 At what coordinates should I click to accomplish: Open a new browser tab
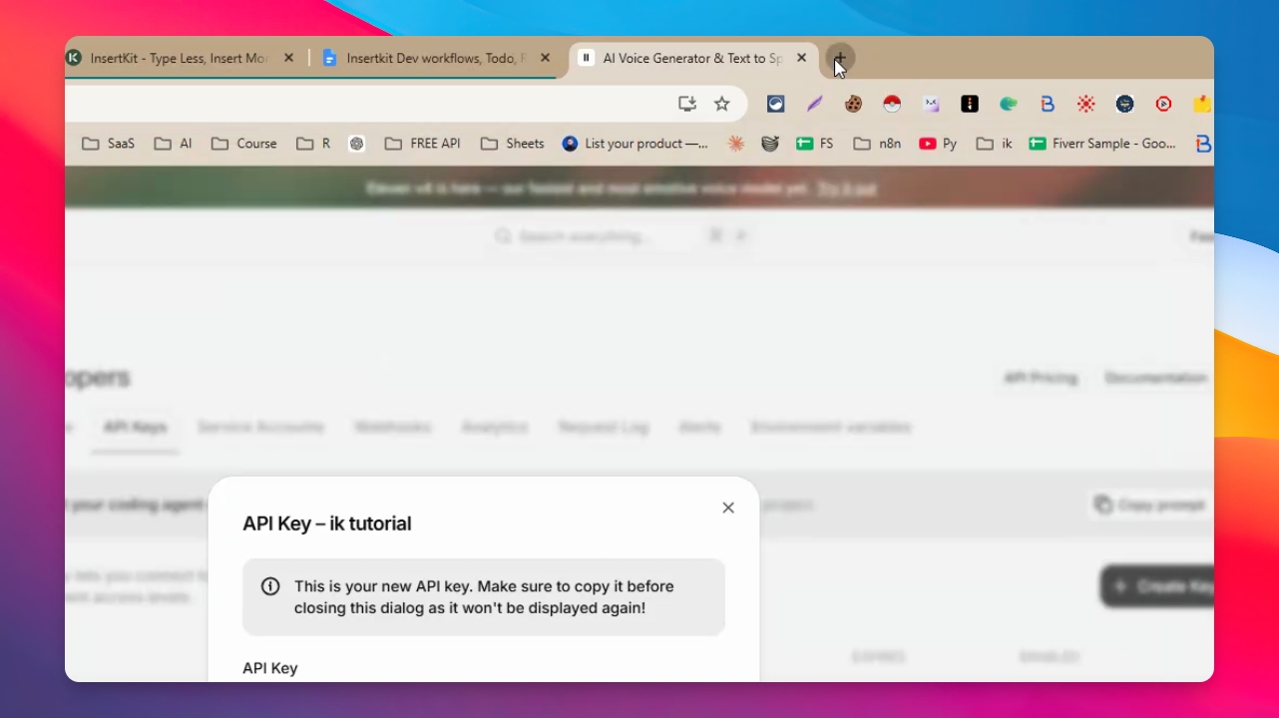[840, 59]
